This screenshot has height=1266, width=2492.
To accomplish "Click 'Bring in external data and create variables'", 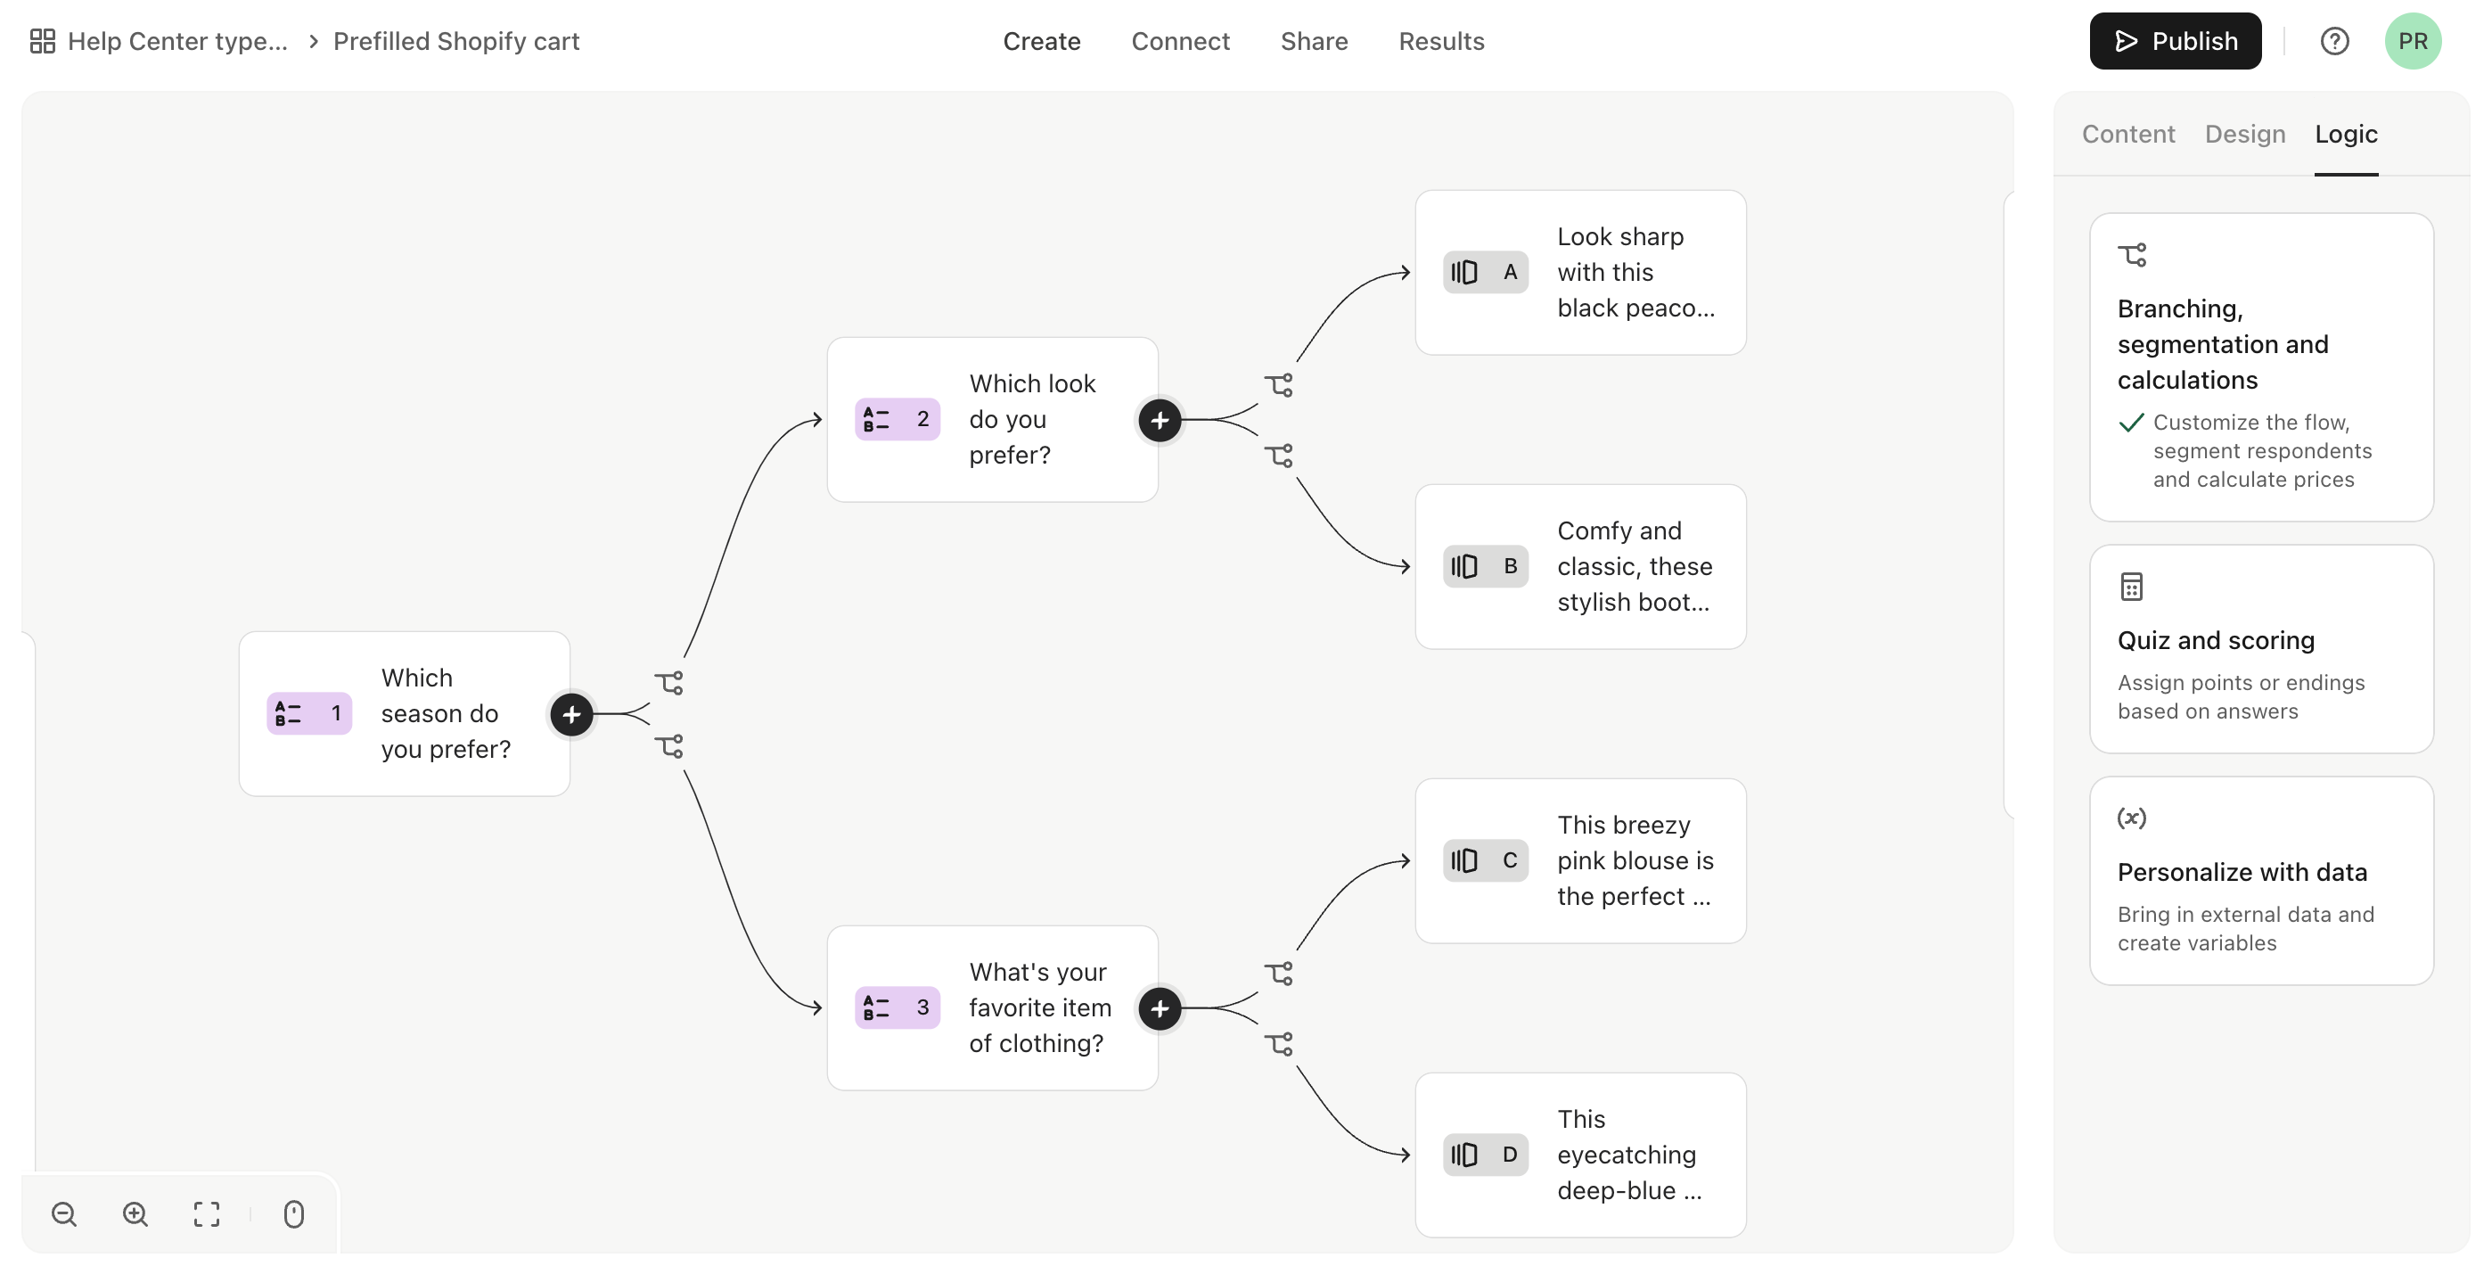I will point(2245,928).
